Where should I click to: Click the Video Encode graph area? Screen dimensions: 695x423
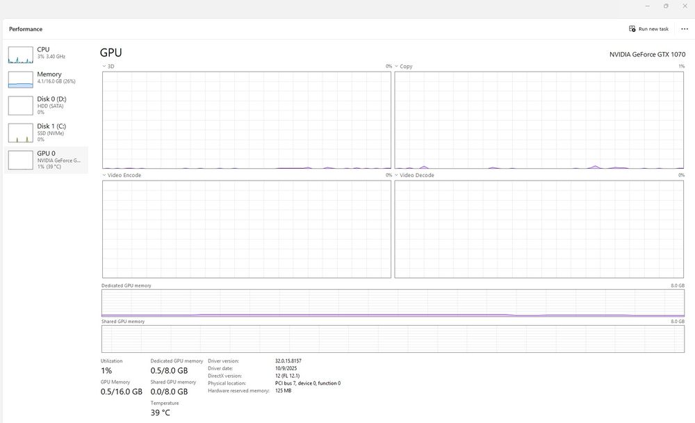[x=247, y=229]
